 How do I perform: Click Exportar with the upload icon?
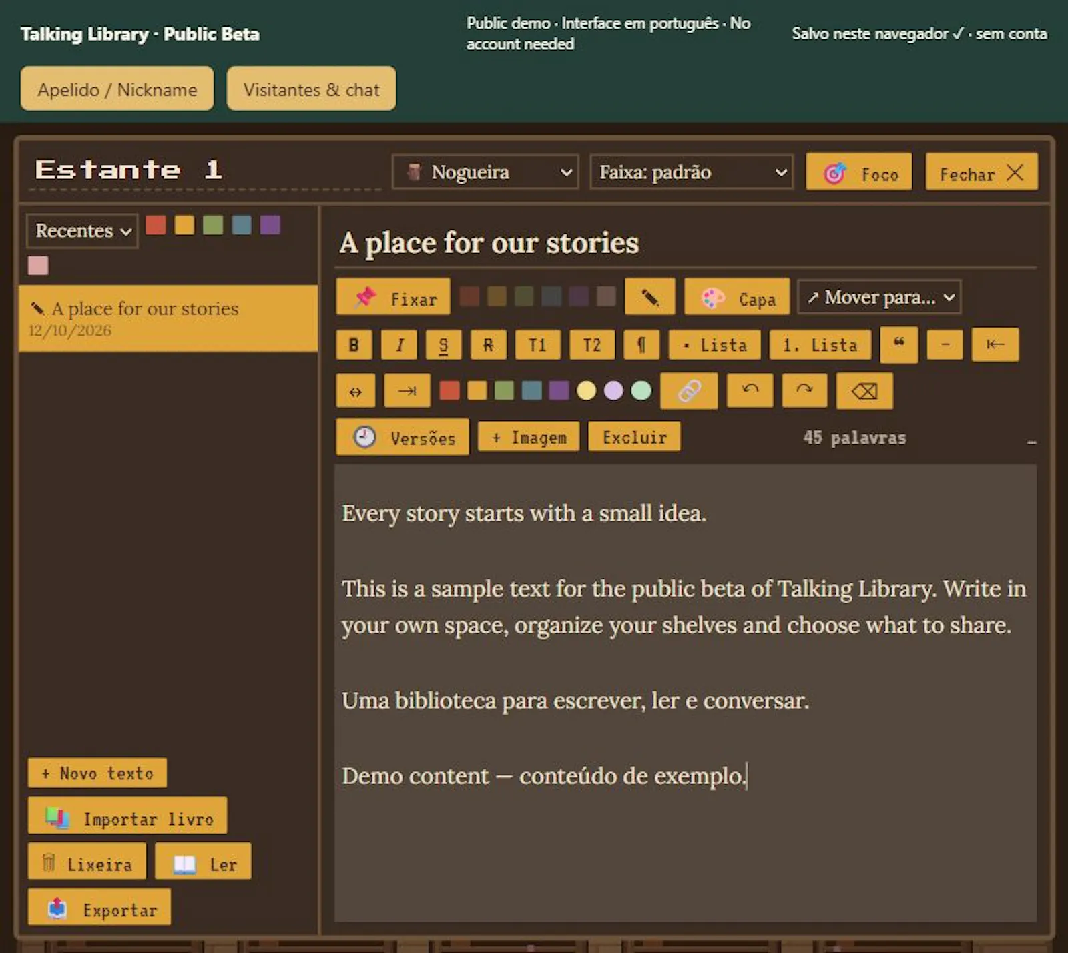[x=99, y=906]
